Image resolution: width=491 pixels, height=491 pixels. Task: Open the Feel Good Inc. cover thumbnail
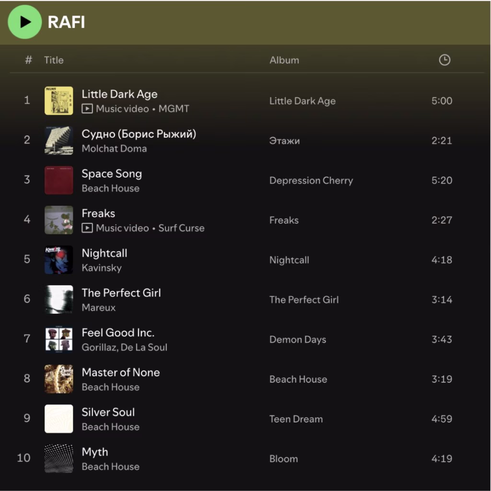tap(59, 339)
